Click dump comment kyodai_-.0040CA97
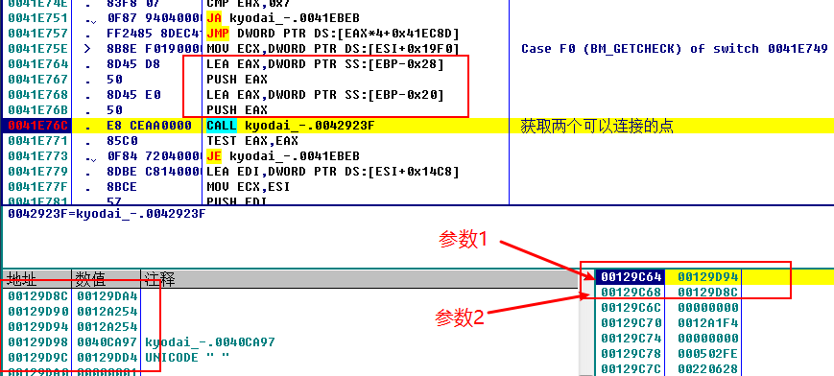This screenshot has height=376, width=834. click(210, 341)
